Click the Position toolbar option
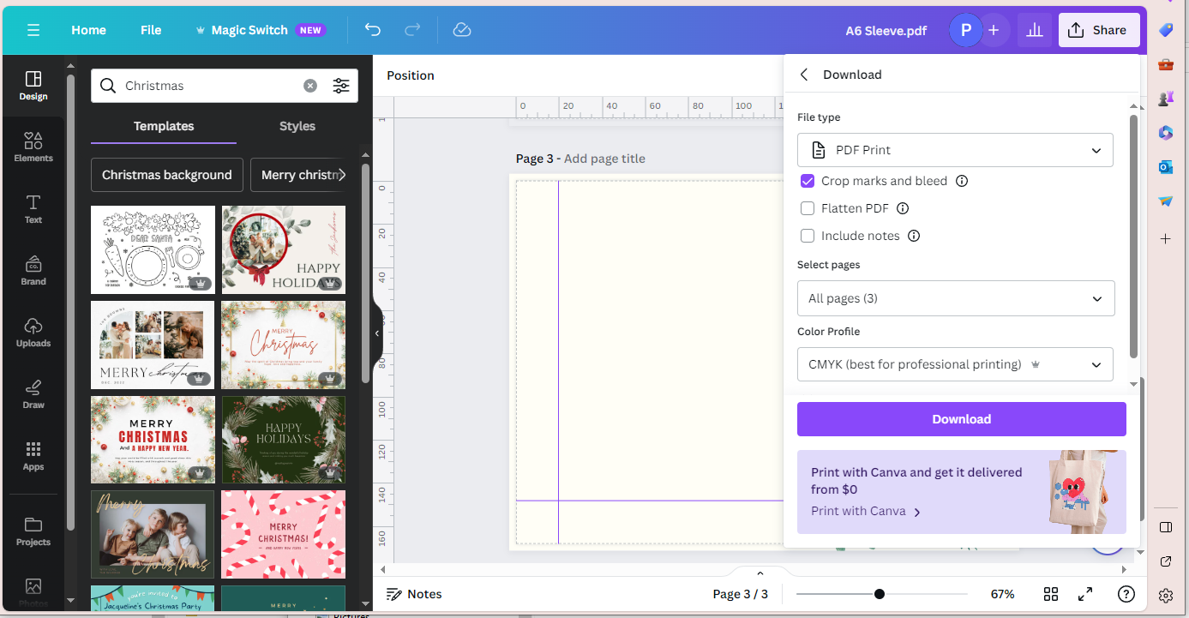 (x=411, y=75)
